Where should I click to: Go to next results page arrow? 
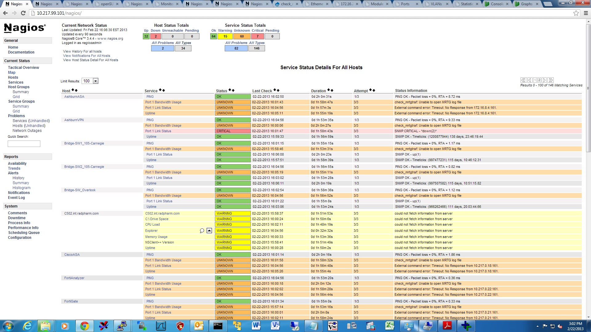pos(544,80)
